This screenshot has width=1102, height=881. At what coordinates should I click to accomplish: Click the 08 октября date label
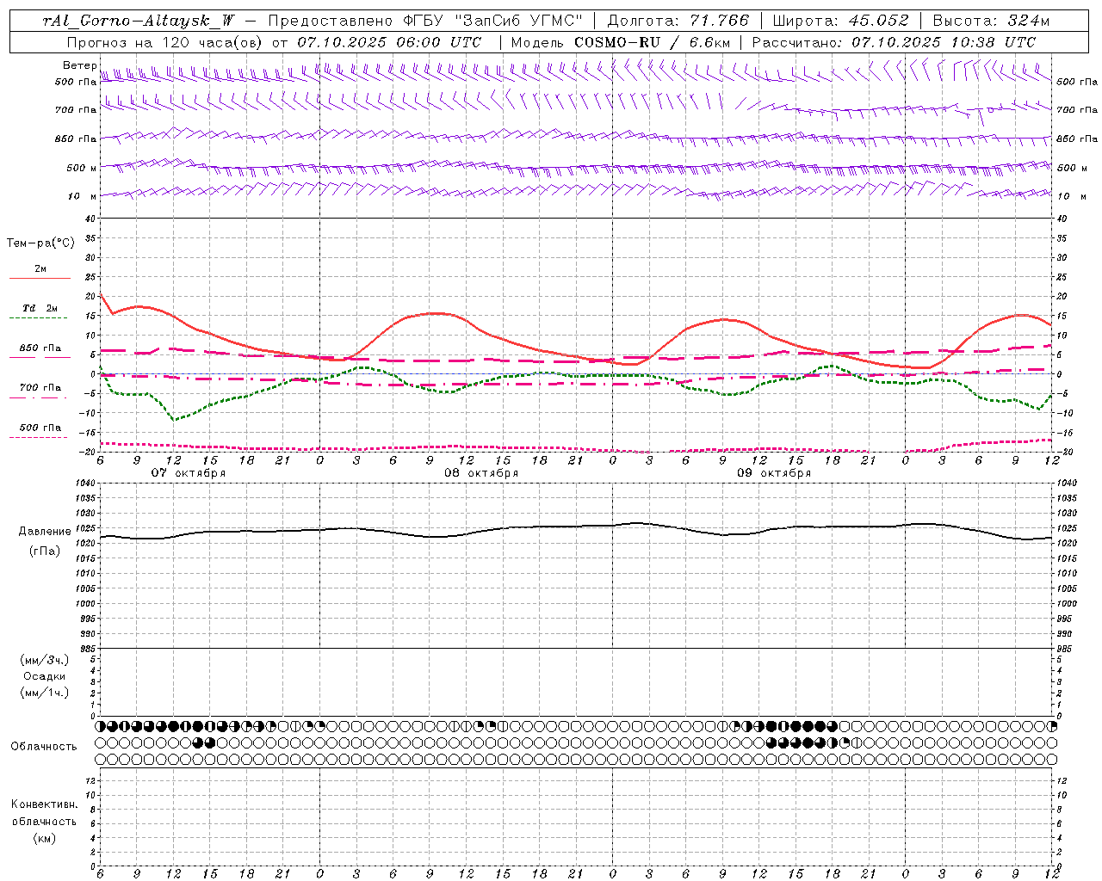coord(481,473)
